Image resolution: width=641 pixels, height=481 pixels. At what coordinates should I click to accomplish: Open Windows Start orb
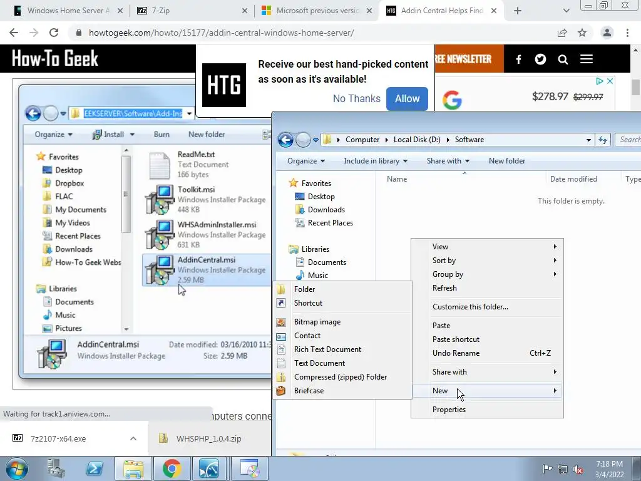[x=17, y=468]
